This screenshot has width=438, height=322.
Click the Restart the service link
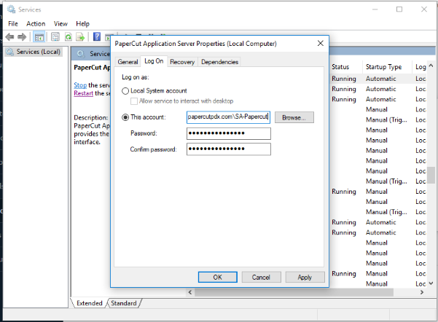click(x=84, y=93)
